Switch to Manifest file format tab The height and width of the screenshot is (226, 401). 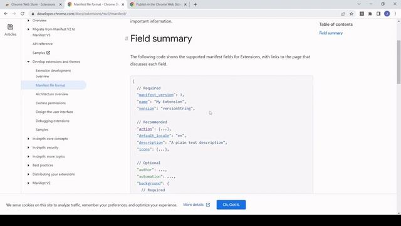point(96,4)
